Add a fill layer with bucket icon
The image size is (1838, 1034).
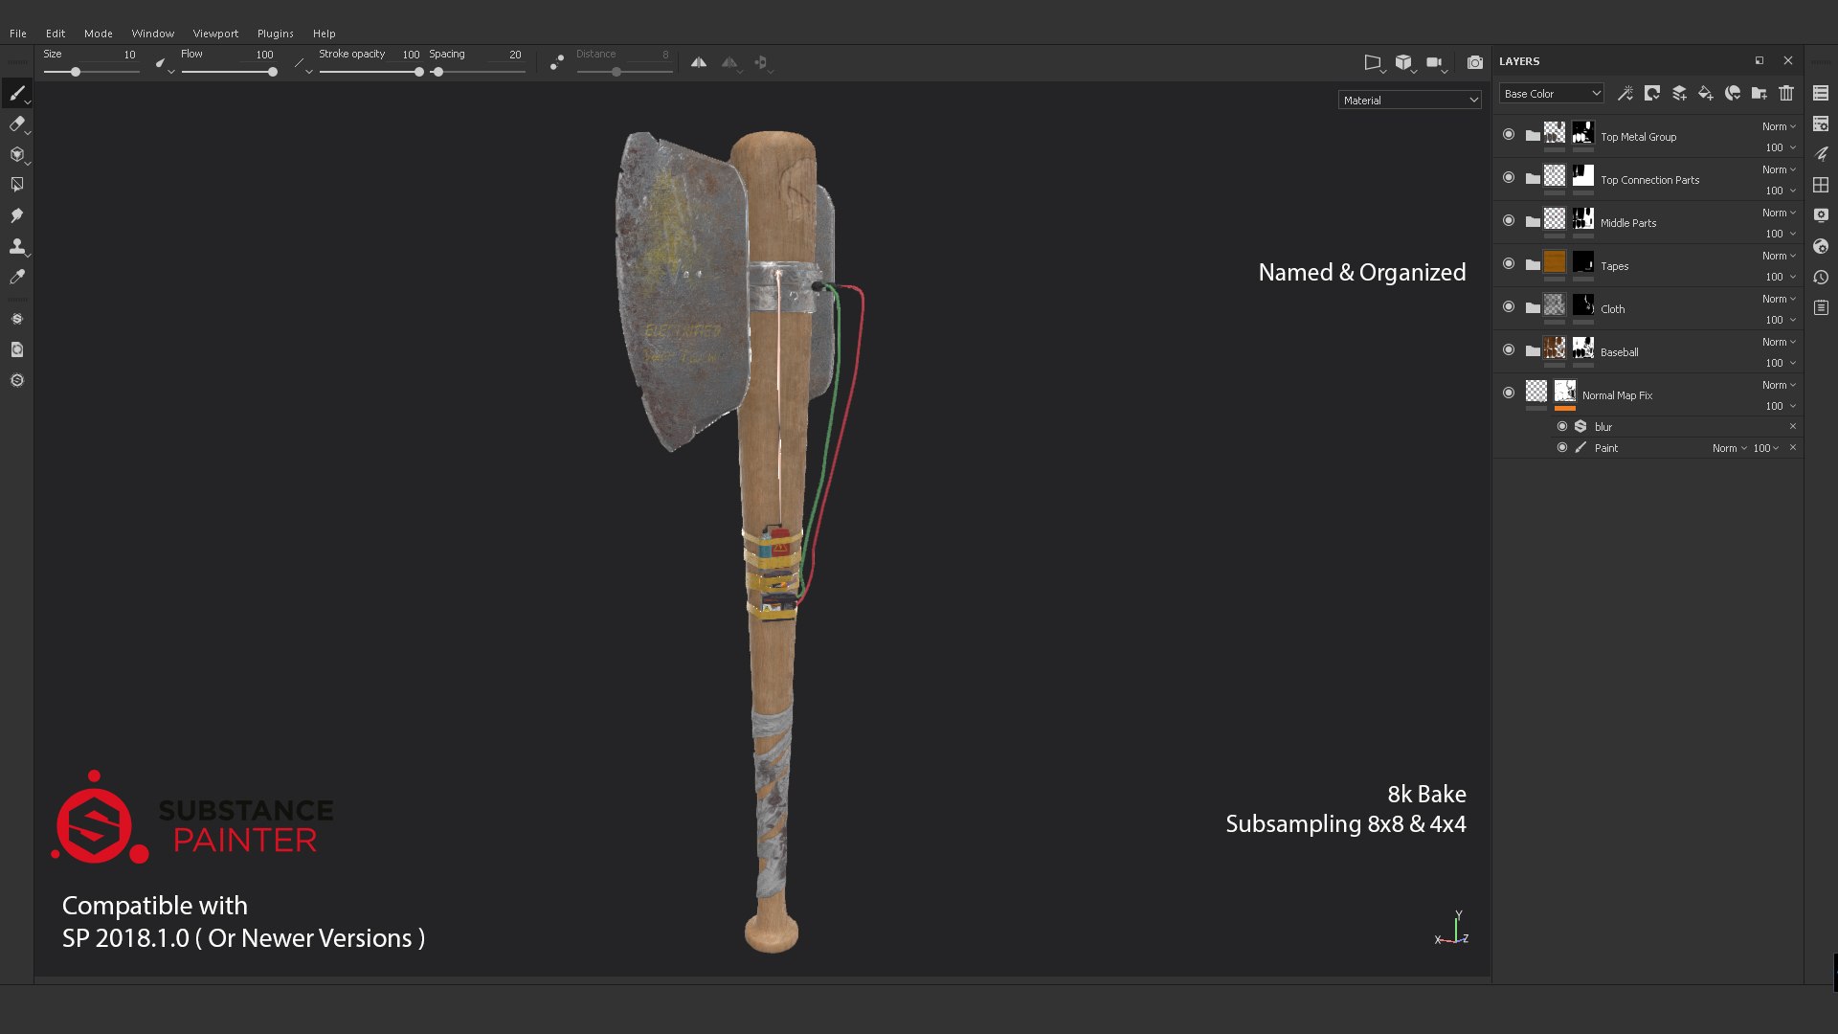[x=1705, y=93]
